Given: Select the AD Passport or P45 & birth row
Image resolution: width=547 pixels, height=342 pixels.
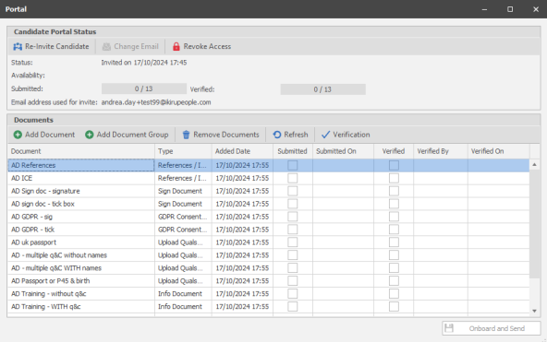Looking at the screenshot, I should point(269,281).
